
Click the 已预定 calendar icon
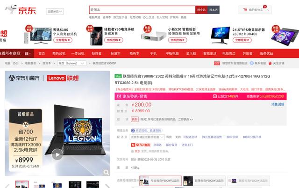[215, 96]
